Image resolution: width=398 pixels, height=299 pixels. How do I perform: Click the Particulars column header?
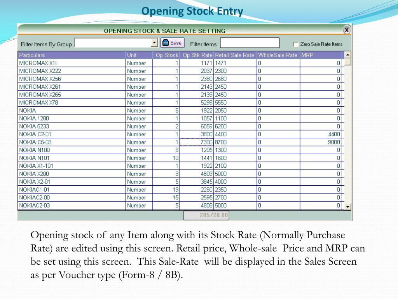coord(72,55)
